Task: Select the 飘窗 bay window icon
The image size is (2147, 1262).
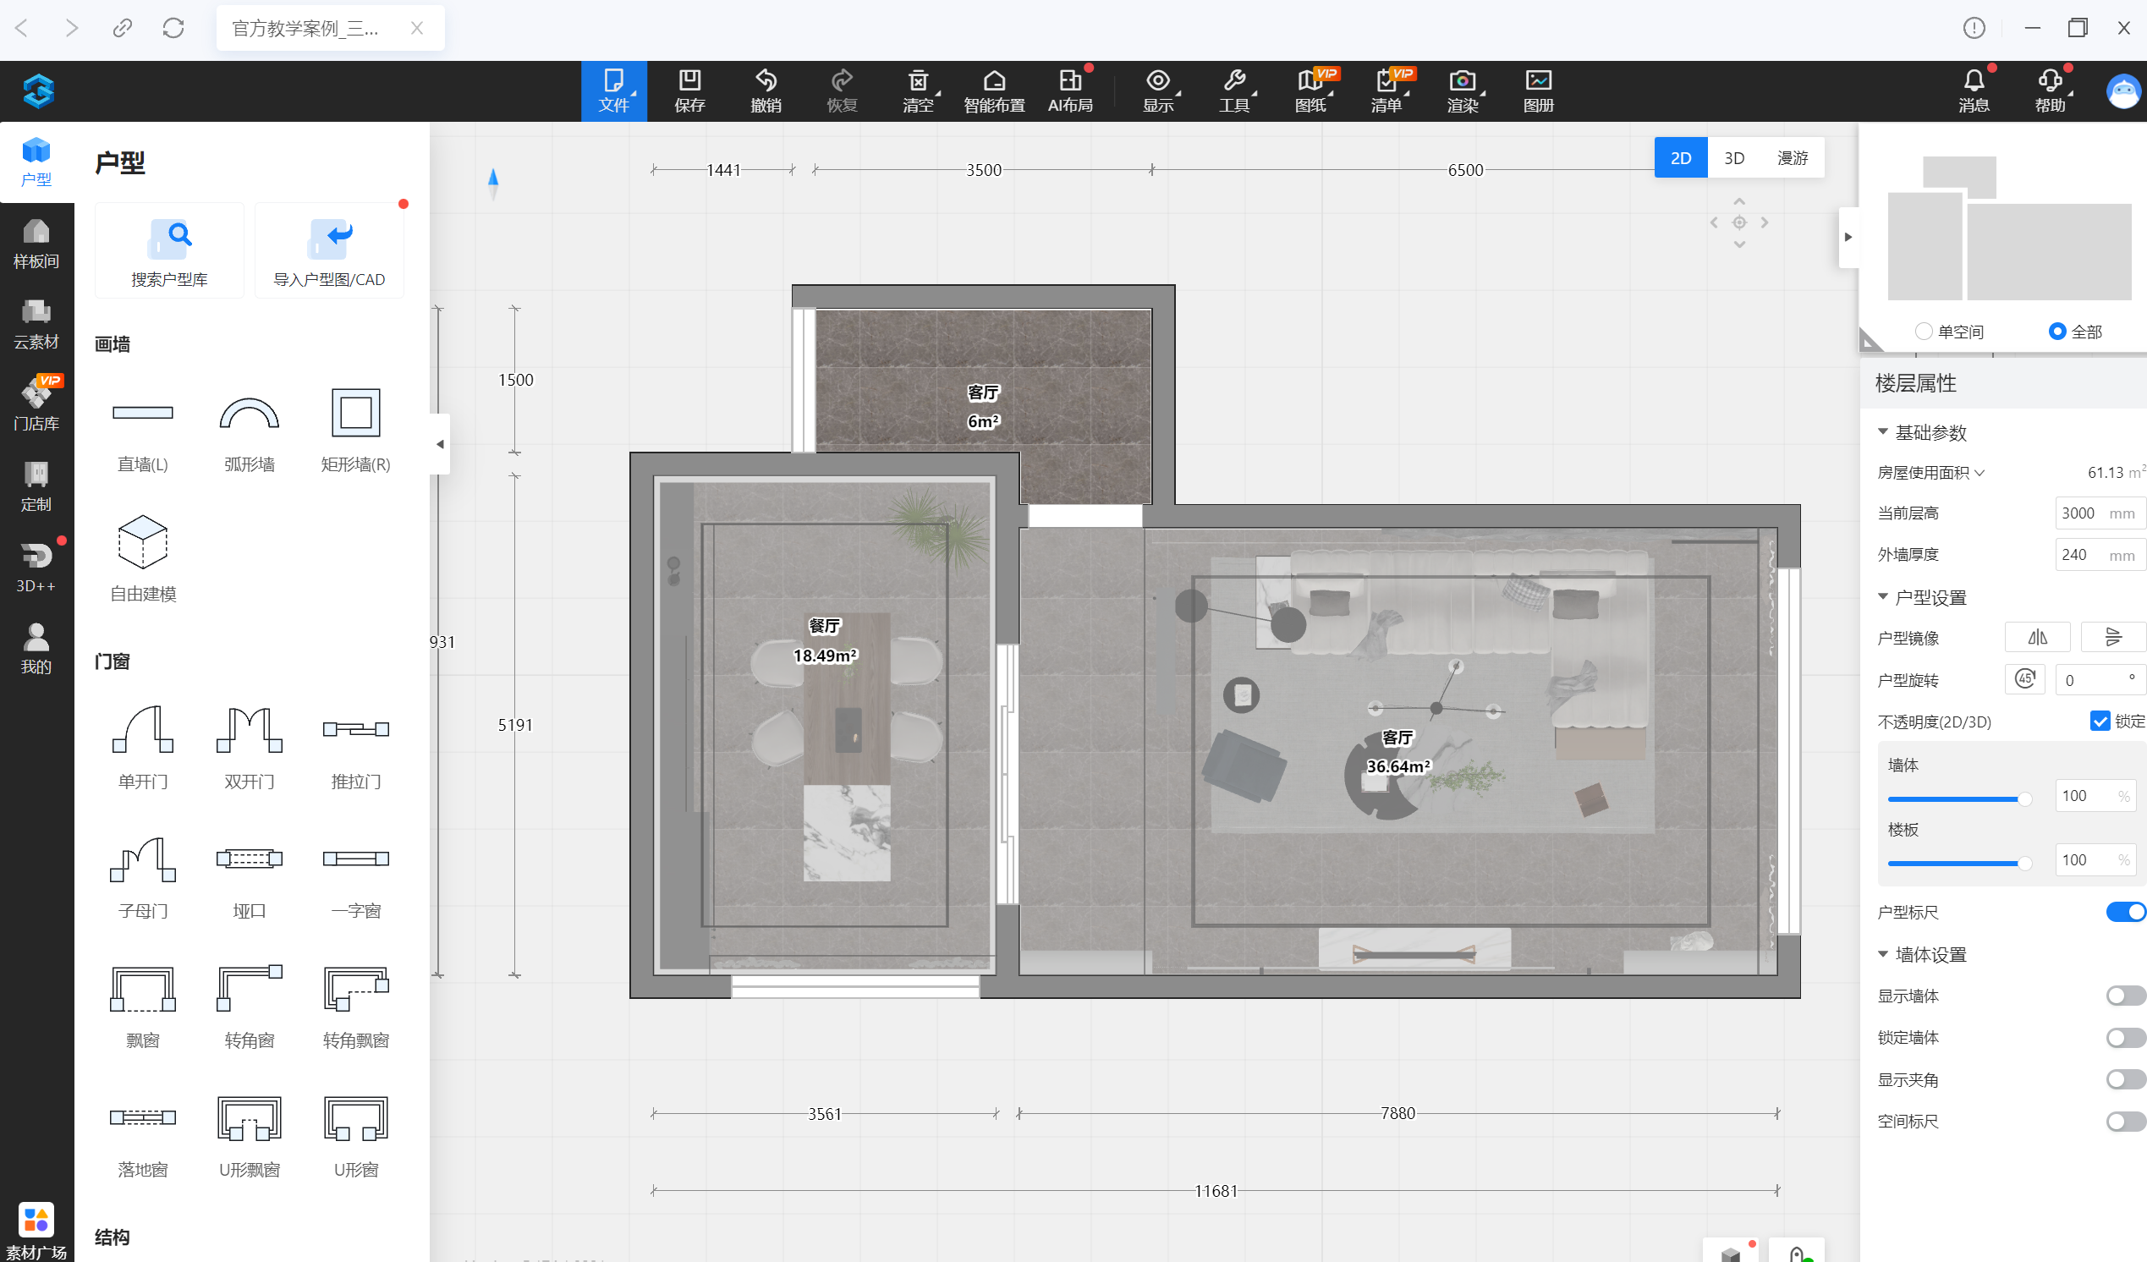Action: tap(142, 989)
